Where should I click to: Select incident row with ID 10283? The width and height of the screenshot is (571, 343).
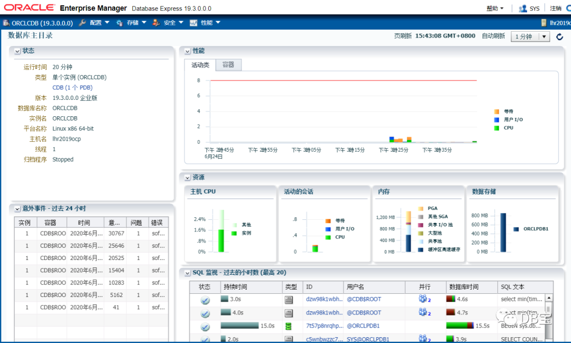coord(91,283)
